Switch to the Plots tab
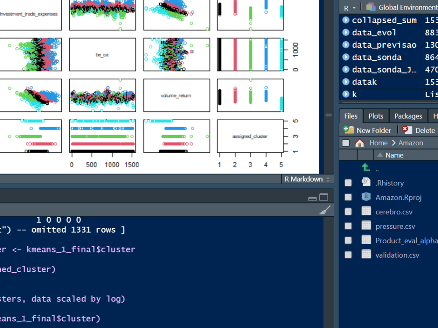 pyautogui.click(x=375, y=115)
